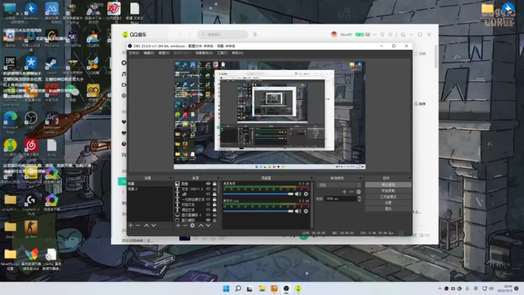
Task: Pop out the Controls dock panel
Action: (410, 178)
